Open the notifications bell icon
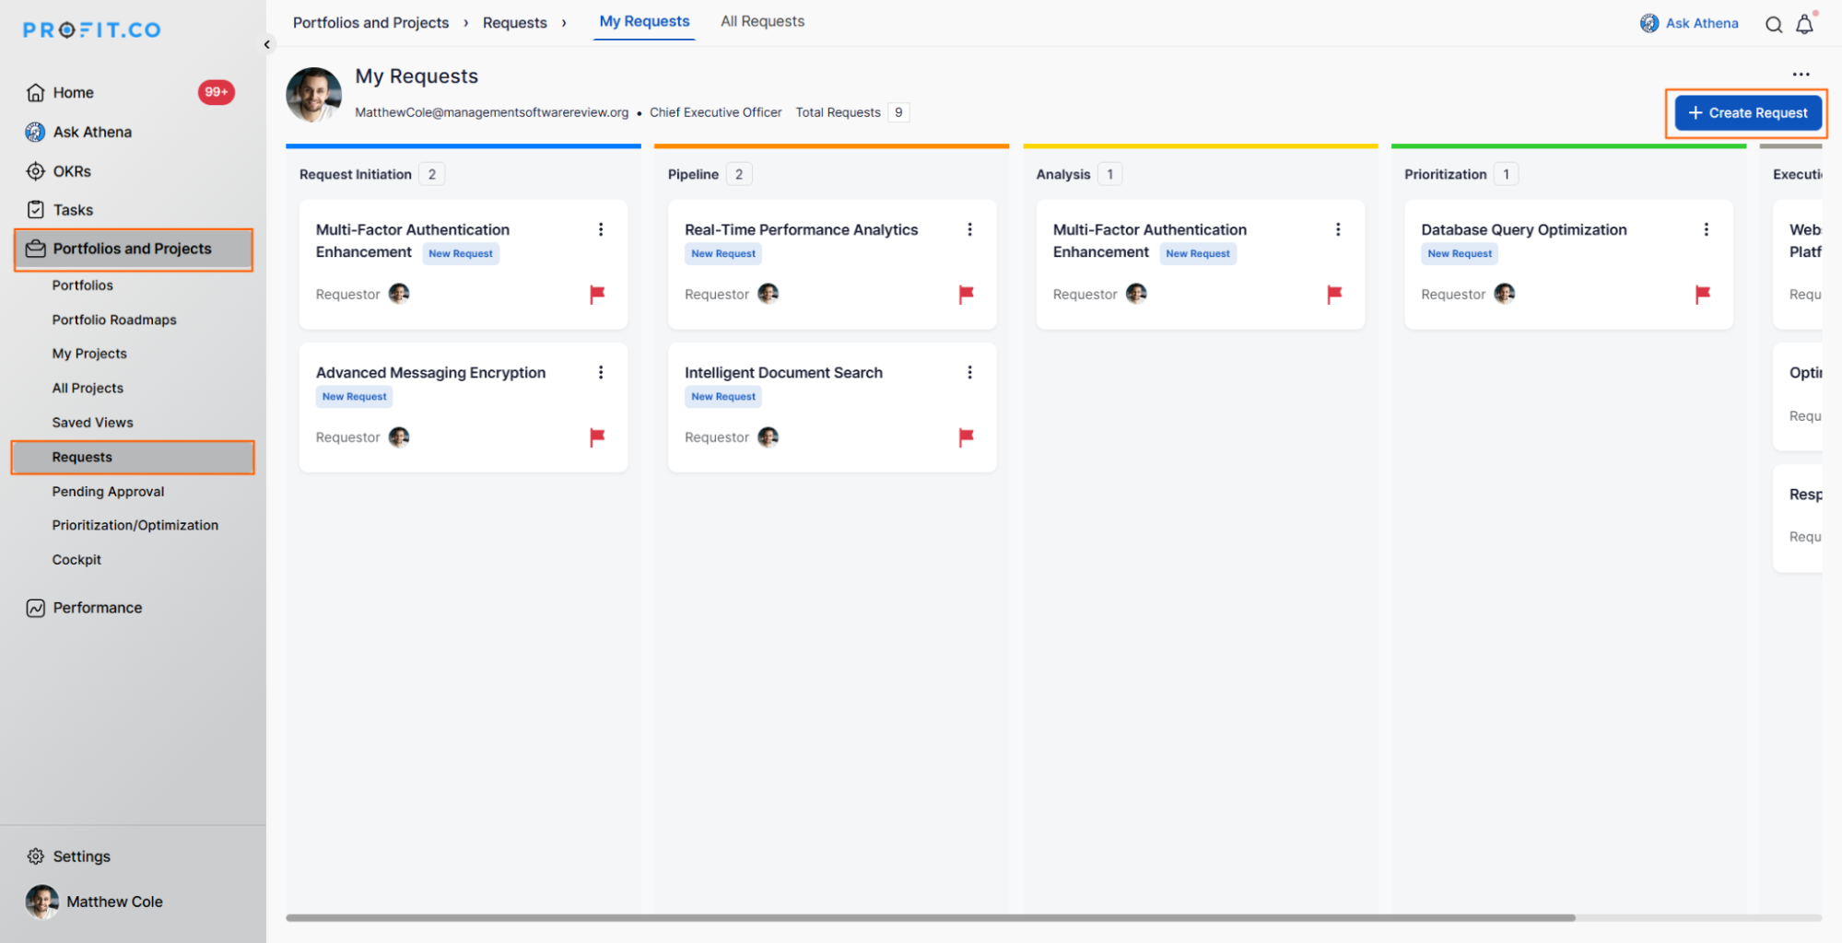 (1804, 25)
